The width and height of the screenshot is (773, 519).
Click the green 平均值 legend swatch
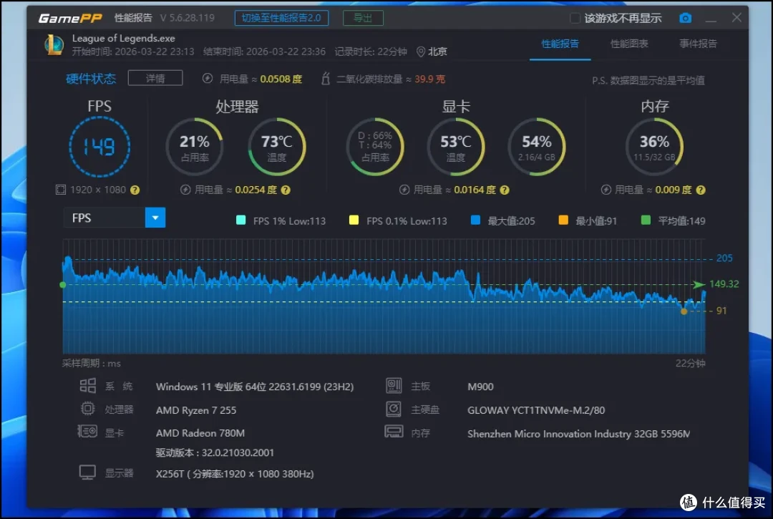pos(646,220)
